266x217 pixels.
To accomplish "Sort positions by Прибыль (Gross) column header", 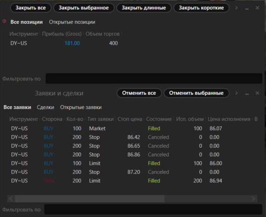I will (62, 34).
